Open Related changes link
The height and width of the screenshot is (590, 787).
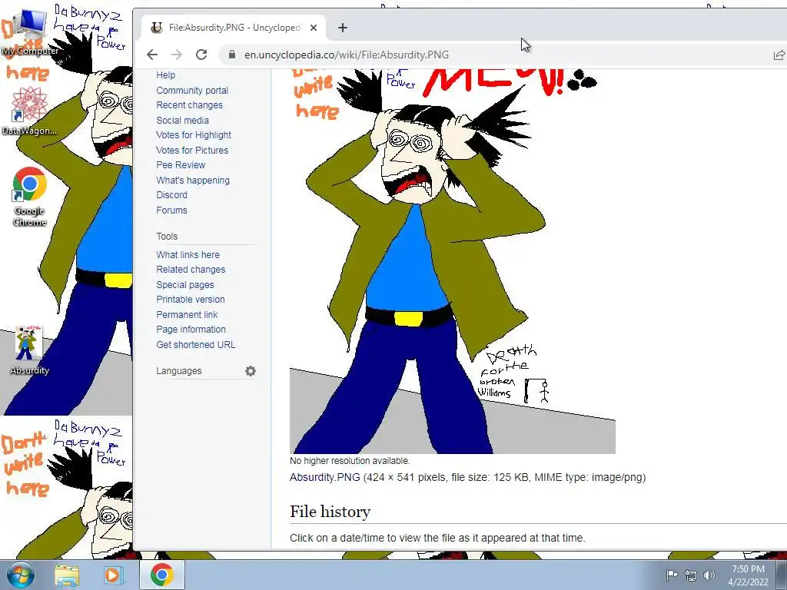191,270
